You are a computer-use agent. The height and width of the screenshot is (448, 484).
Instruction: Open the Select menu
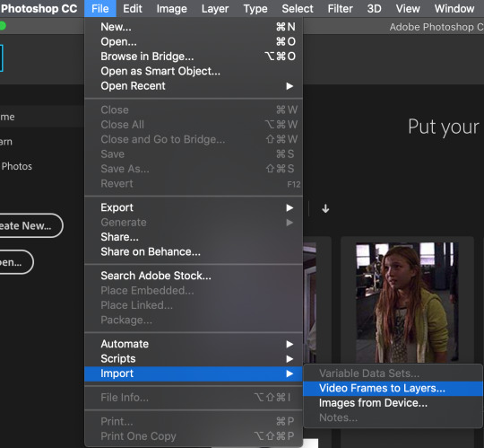pyautogui.click(x=298, y=9)
